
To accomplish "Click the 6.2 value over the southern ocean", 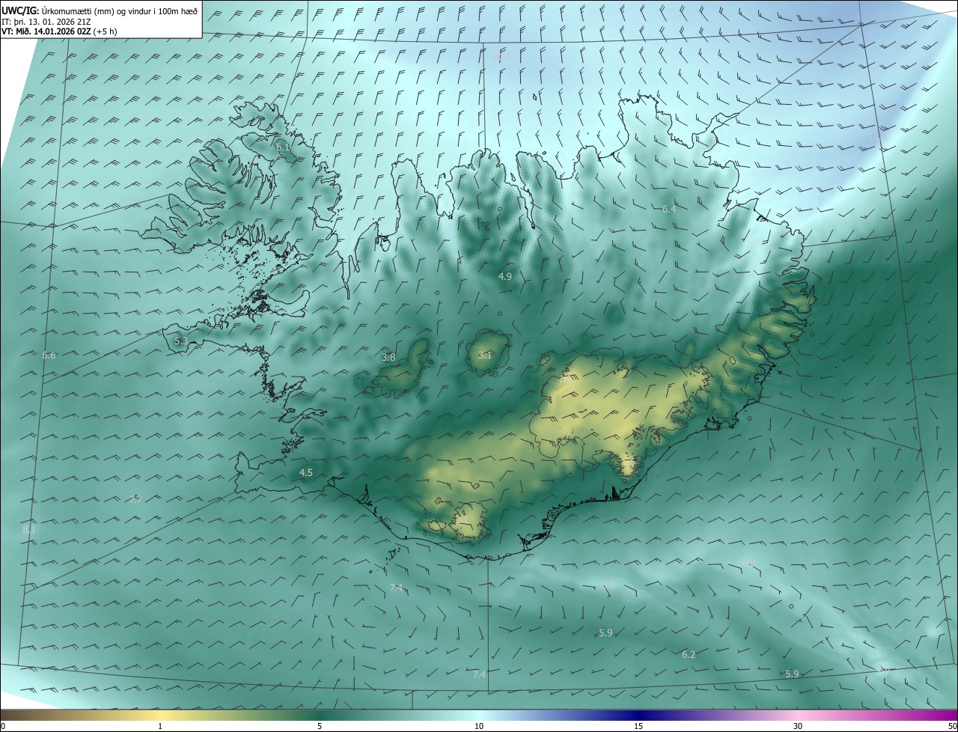I will coord(689,654).
